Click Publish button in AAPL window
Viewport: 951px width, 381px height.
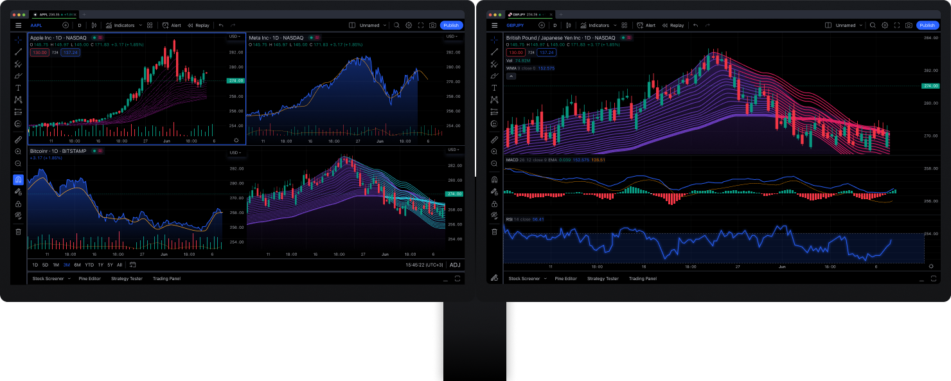pos(451,25)
